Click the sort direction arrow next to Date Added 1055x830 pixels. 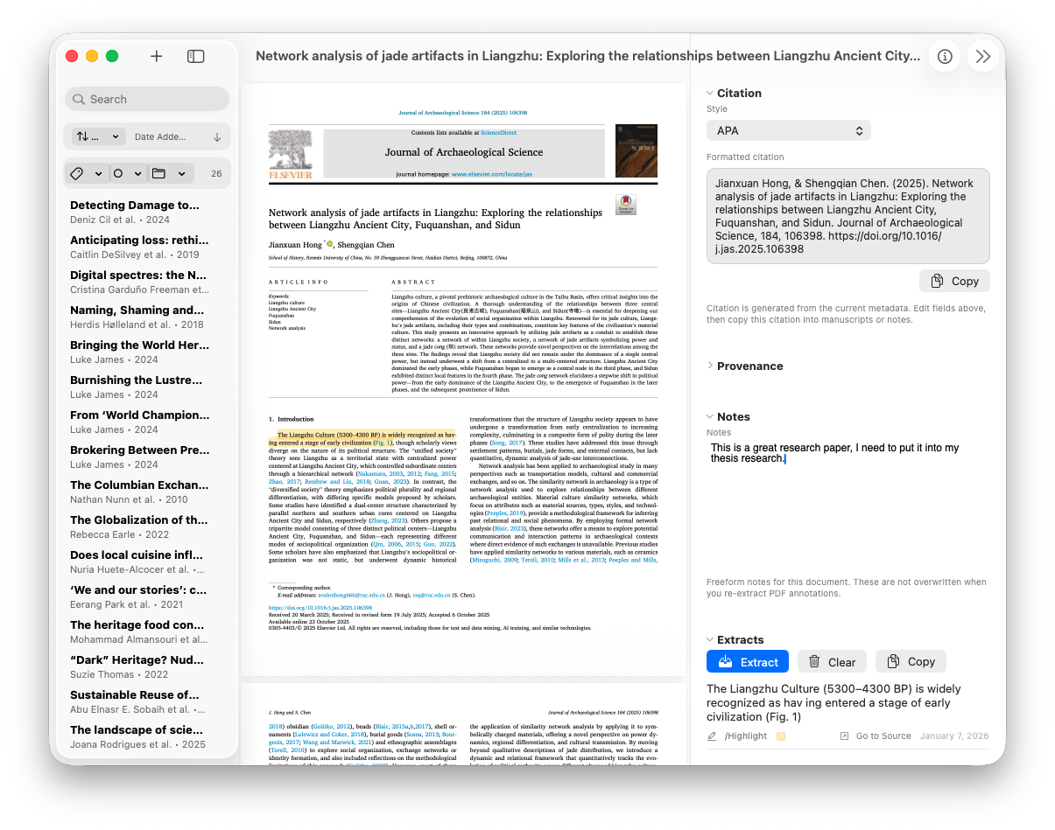[217, 136]
